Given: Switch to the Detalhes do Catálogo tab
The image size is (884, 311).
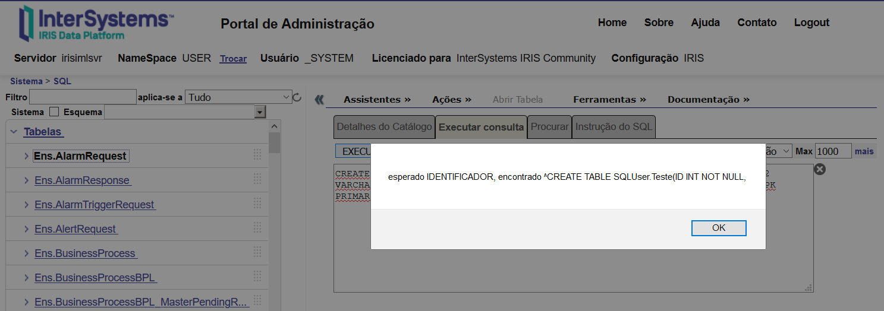Looking at the screenshot, I should point(384,127).
